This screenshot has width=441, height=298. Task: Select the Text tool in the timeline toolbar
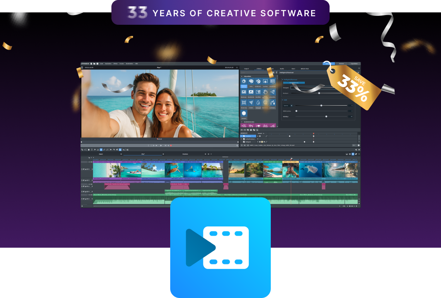pos(92,149)
